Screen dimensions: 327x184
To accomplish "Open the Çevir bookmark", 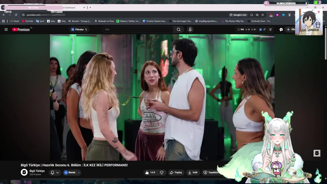I will [40, 21].
